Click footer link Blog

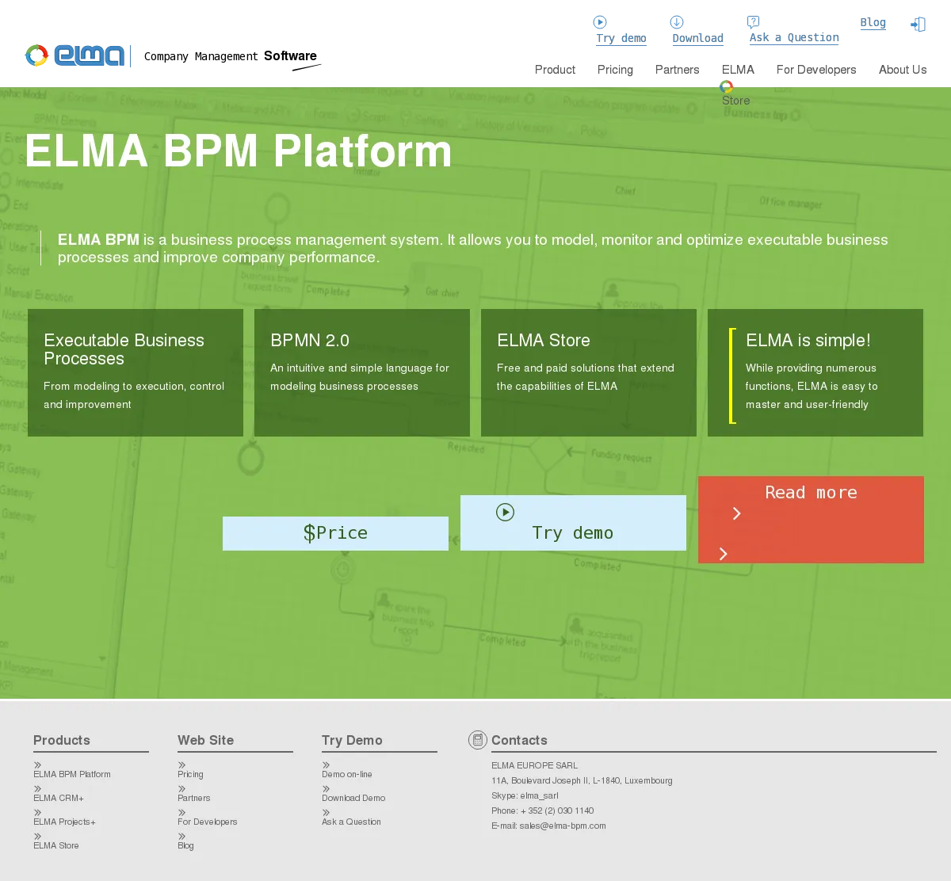(x=185, y=845)
